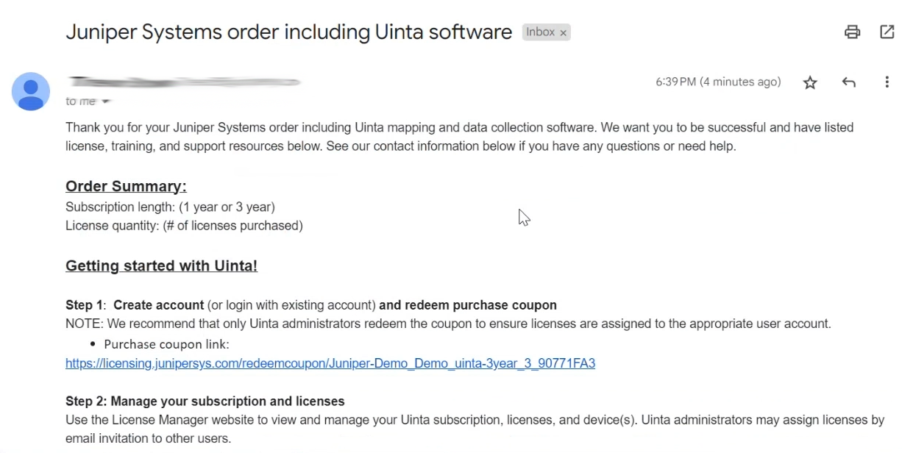Star the Juniper Systems email

[810, 82]
